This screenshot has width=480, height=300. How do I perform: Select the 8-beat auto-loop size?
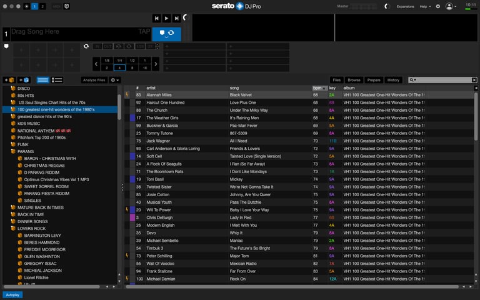(132, 67)
